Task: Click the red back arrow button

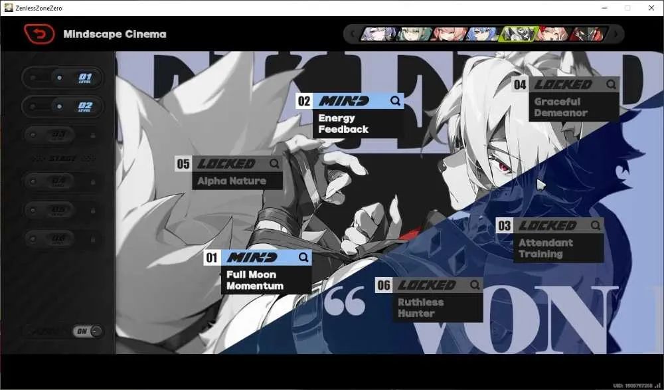Action: coord(39,34)
